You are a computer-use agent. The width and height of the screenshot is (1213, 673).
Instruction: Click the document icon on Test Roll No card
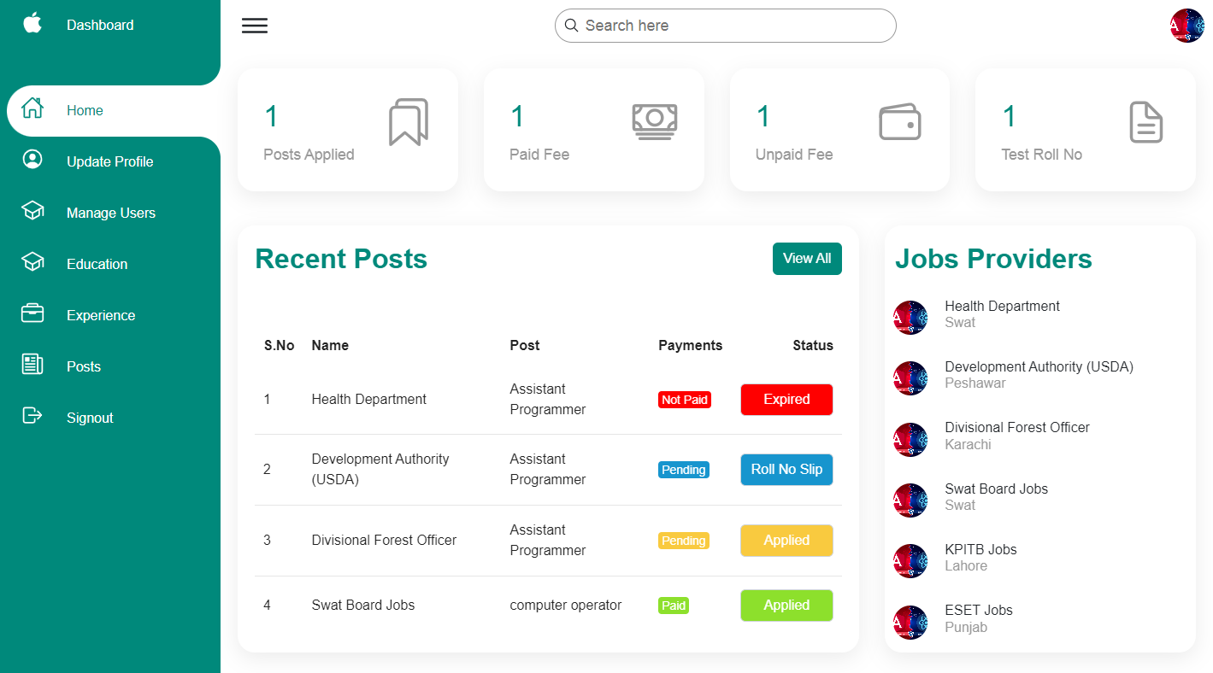pyautogui.click(x=1146, y=122)
